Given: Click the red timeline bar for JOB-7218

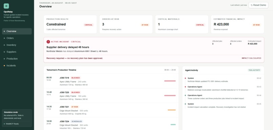Looking at the screenshot, I should [x=170, y=81].
